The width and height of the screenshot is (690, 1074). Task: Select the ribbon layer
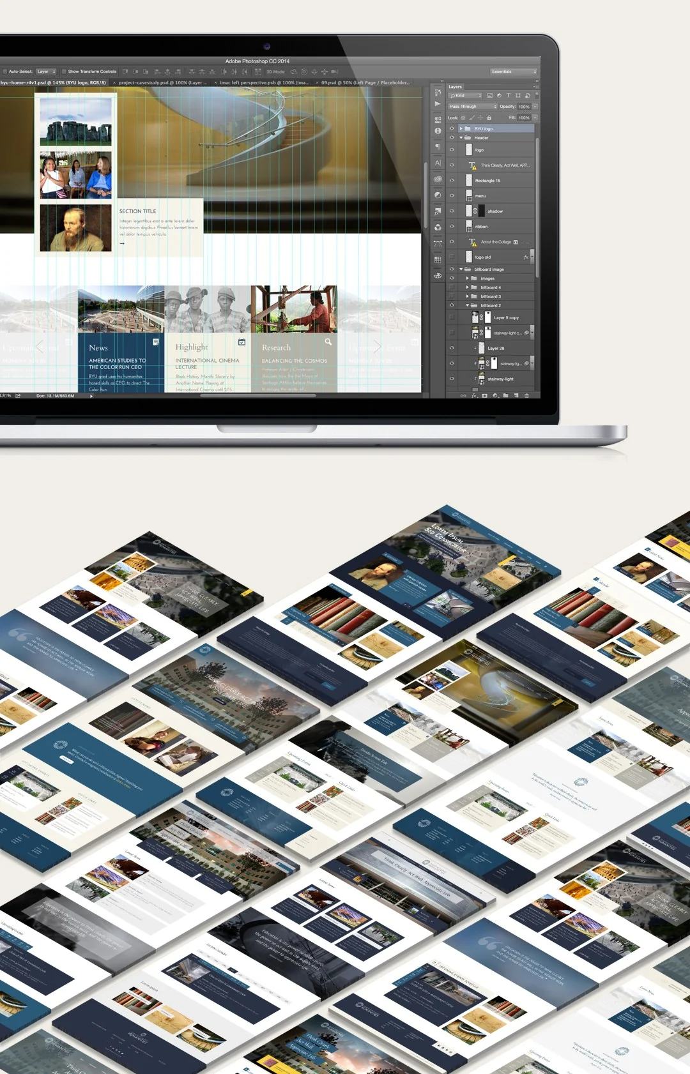(x=492, y=226)
